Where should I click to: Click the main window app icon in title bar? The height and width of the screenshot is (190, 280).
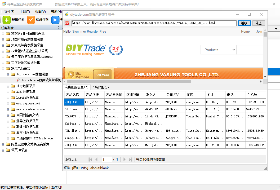[x=3, y=4]
